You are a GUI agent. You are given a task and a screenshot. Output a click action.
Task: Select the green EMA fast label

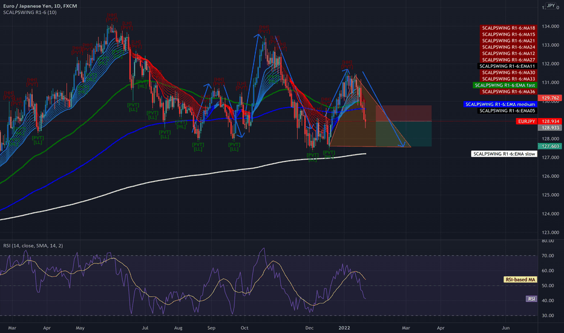pos(505,85)
